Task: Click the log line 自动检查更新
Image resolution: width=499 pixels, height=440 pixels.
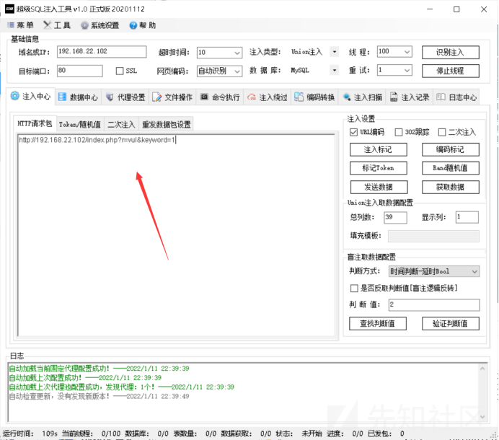Action: click(99, 397)
